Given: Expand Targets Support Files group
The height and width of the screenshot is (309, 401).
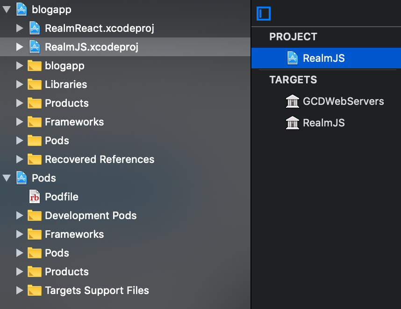Looking at the screenshot, I should 19,290.
